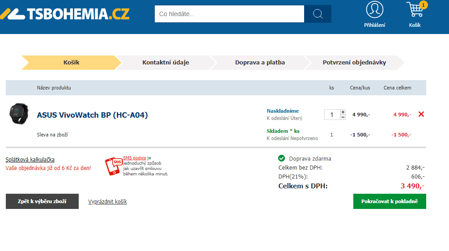Screen dimensions: 449x251
Task: Click the green Doprava zdarma checkmark
Action: (x=281, y=158)
